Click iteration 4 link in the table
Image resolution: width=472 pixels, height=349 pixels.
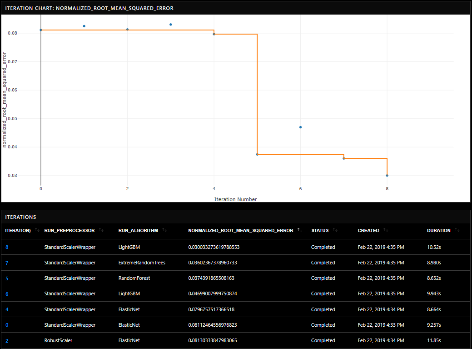(x=7, y=310)
